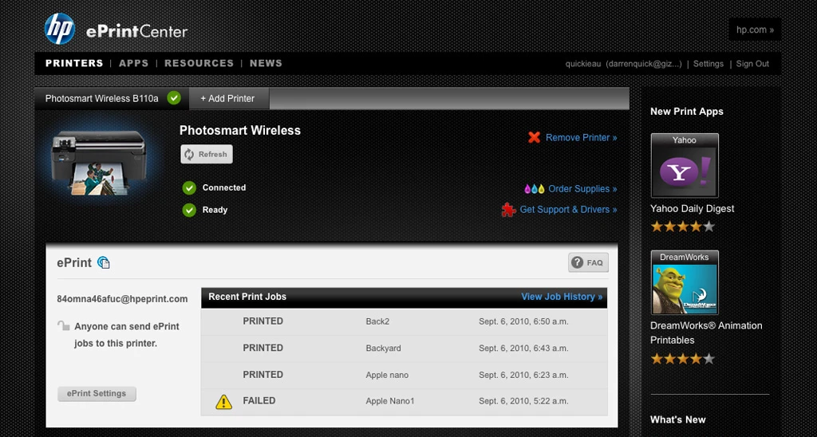Open the Yahoo Daily Digest app icon
Image resolution: width=817 pixels, height=437 pixels.
click(685, 166)
